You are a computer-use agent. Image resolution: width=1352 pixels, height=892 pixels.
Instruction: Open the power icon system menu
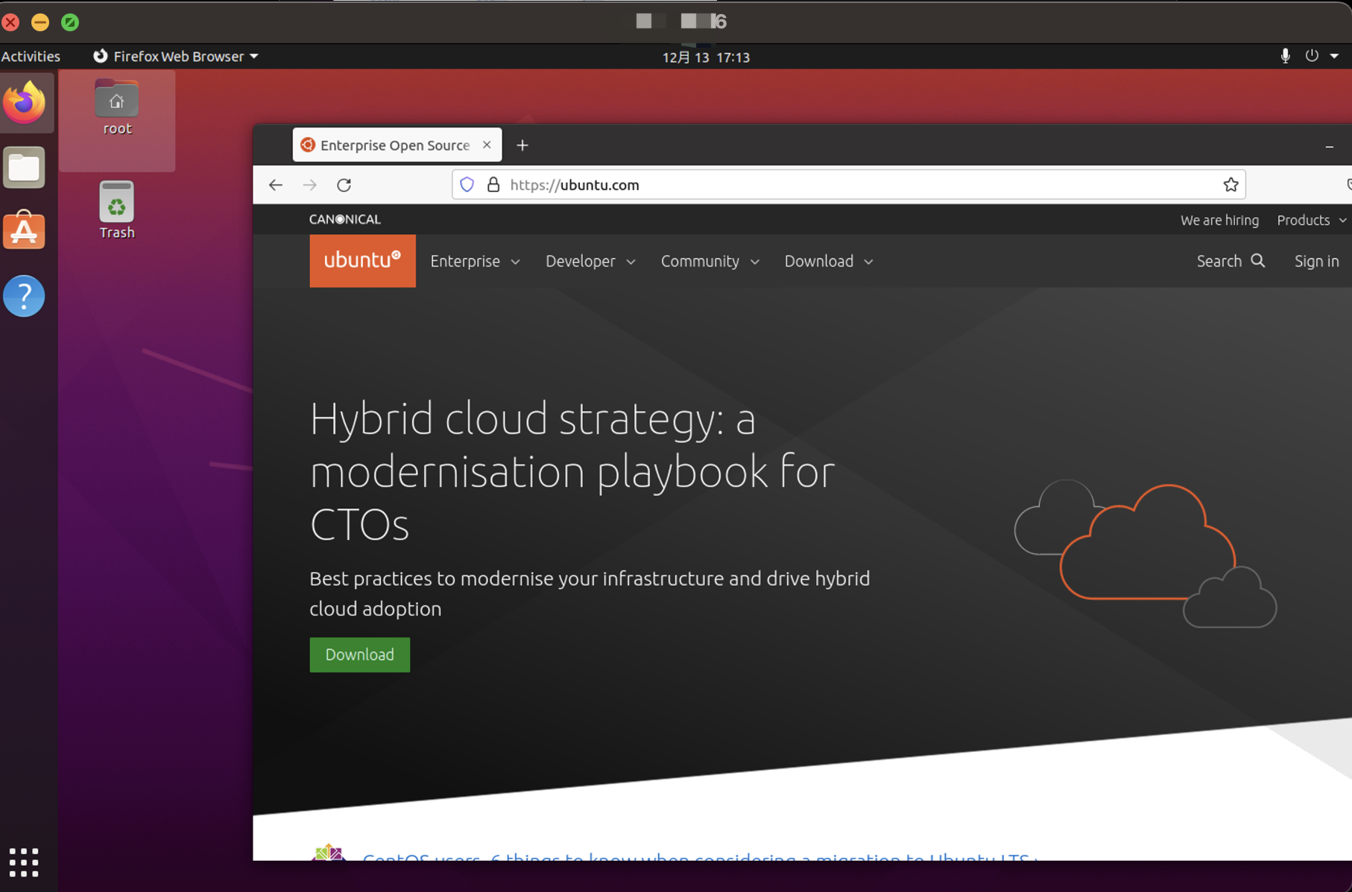pyautogui.click(x=1312, y=56)
